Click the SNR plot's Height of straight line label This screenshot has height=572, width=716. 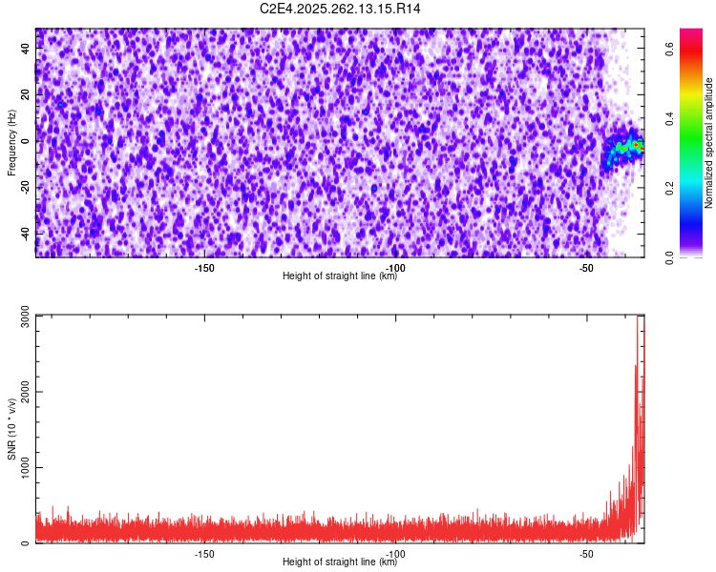tap(340, 562)
